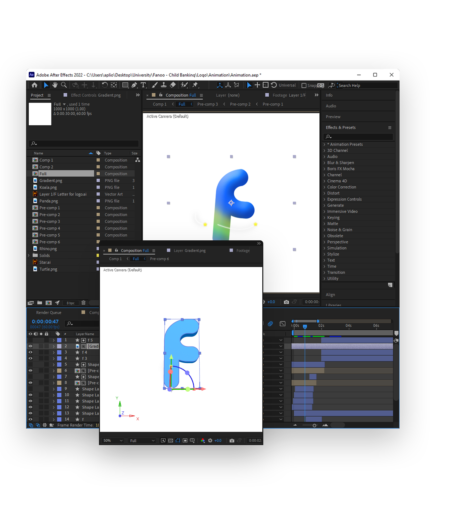The height and width of the screenshot is (509, 451).
Task: Expand the Animation Presets category
Action: click(324, 144)
